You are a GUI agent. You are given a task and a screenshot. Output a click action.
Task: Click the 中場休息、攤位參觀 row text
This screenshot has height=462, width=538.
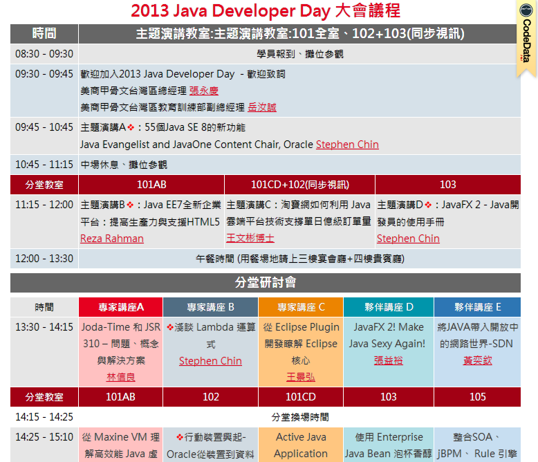pyautogui.click(x=124, y=165)
